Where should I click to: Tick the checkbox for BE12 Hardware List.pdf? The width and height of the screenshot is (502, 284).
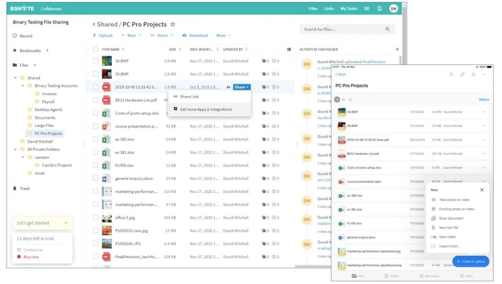[x=95, y=100]
